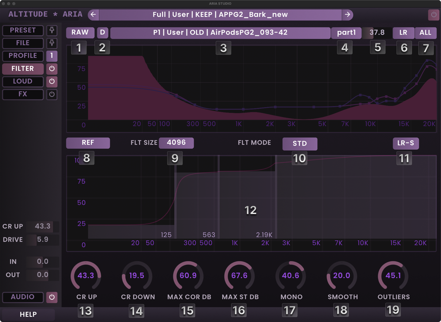441x322 pixels.
Task: Click the pin icon beside FILE
Action: (x=52, y=43)
